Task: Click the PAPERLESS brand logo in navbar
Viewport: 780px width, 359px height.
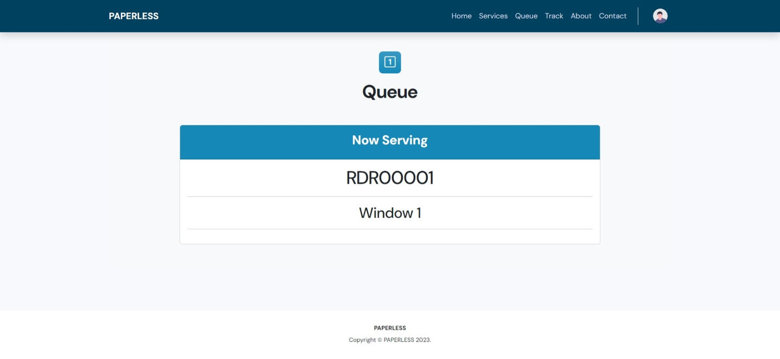Action: point(133,16)
